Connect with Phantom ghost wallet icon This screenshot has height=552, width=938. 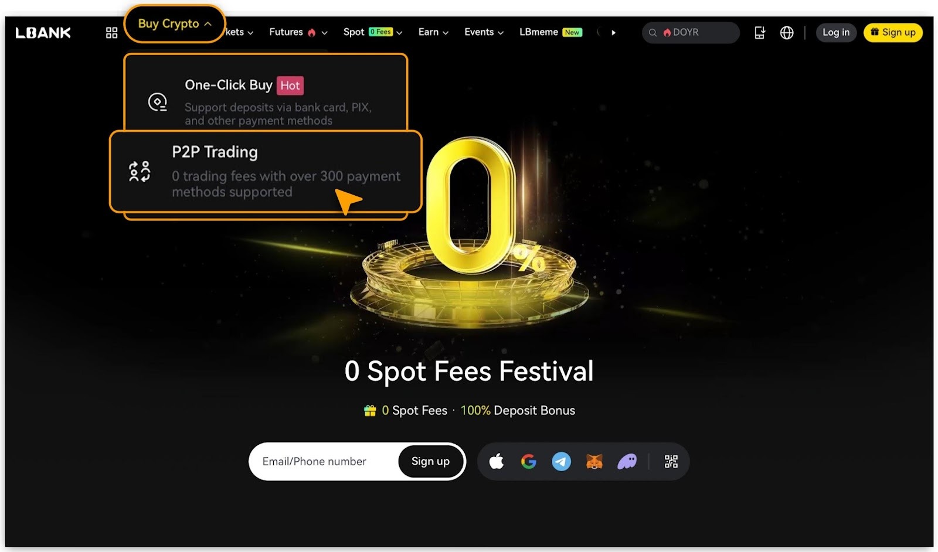click(627, 462)
